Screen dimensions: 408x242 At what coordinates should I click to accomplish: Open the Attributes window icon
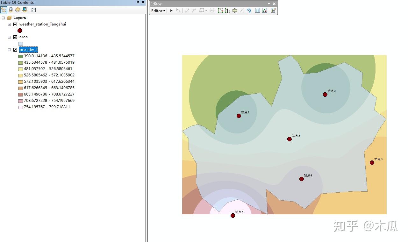point(257,11)
